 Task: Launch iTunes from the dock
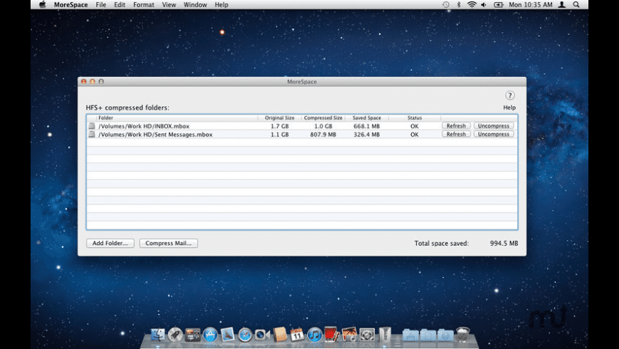pos(314,335)
